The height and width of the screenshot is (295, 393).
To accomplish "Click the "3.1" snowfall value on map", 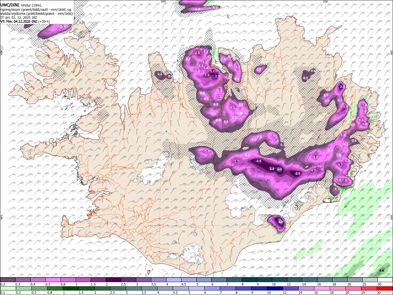I will 212,71.
